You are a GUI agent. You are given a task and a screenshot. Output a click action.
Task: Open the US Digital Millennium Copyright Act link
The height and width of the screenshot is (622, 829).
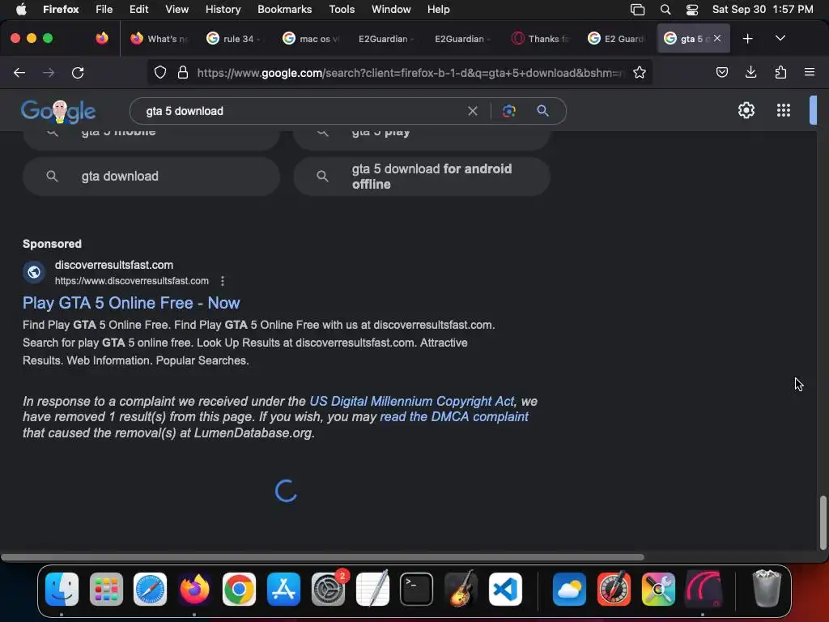pyautogui.click(x=411, y=402)
